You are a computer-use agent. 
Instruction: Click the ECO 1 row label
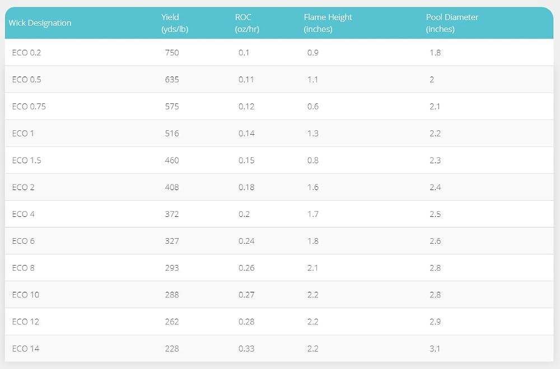coord(23,133)
